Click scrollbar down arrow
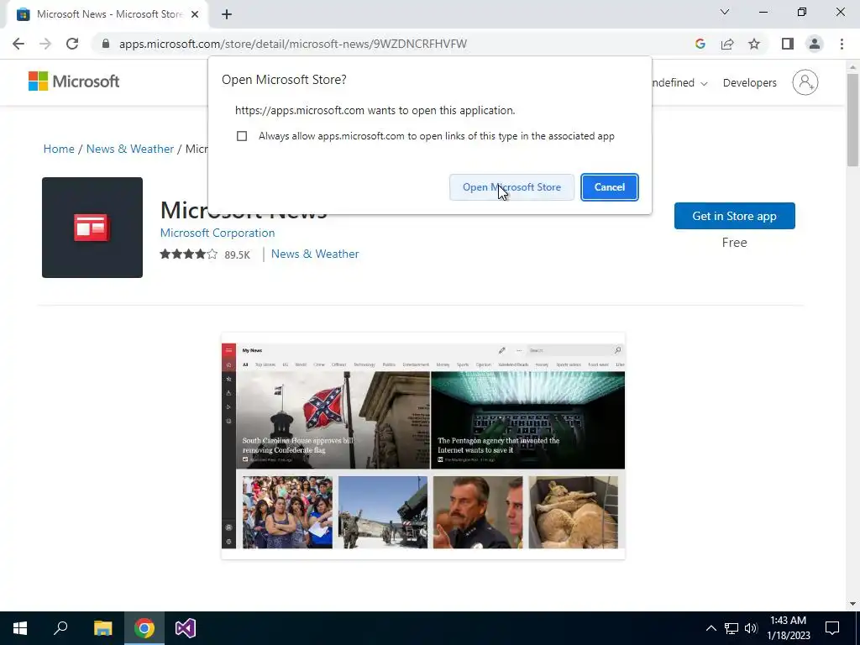860x645 pixels. 852,604
